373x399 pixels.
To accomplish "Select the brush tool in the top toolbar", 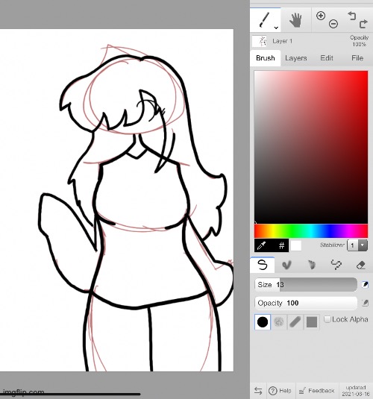I will (x=264, y=20).
